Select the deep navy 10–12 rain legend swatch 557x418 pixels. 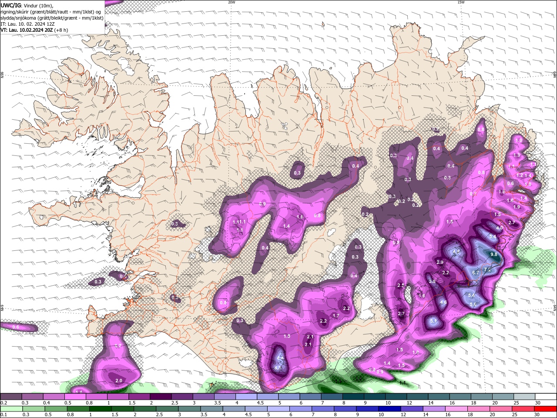[x=390, y=409]
